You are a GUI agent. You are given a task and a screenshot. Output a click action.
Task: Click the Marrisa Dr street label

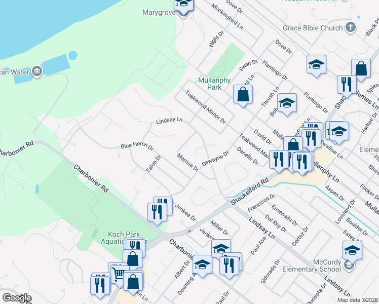point(188,163)
